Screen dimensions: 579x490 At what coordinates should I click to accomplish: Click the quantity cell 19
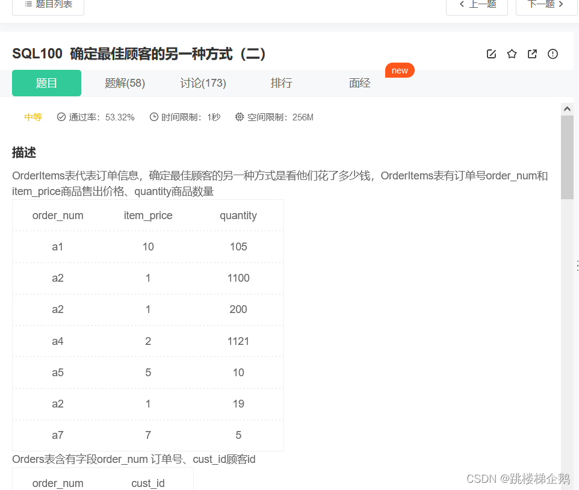(x=238, y=404)
